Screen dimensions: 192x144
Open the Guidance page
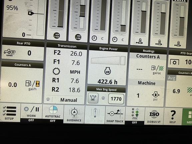pos(74,114)
